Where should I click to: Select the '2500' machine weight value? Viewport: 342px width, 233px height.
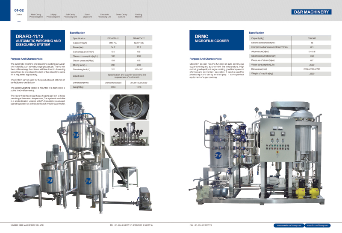tap(312, 73)
